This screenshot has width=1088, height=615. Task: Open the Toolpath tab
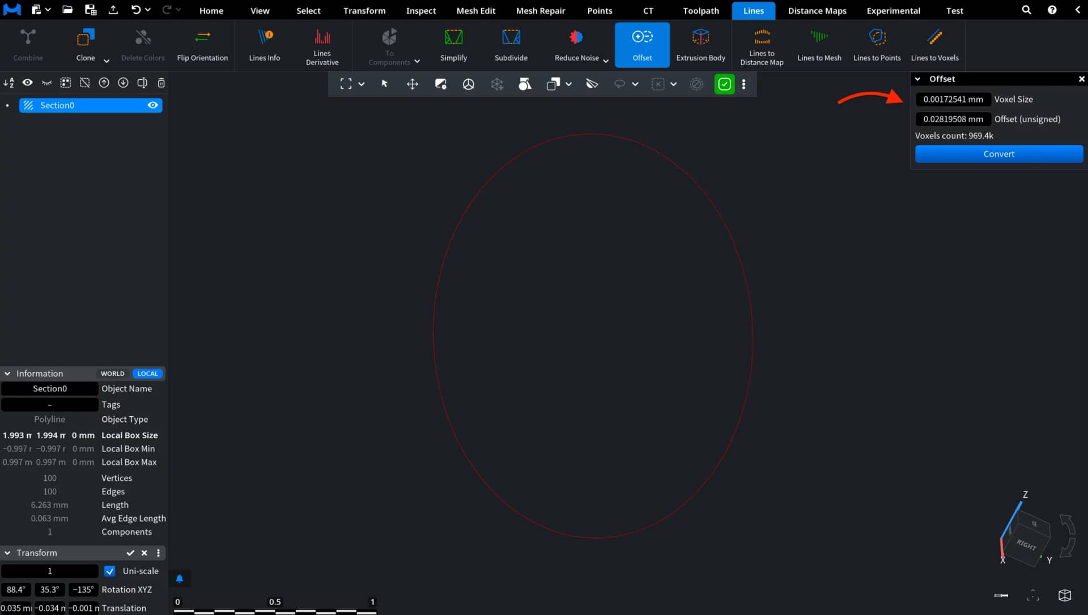pos(700,10)
